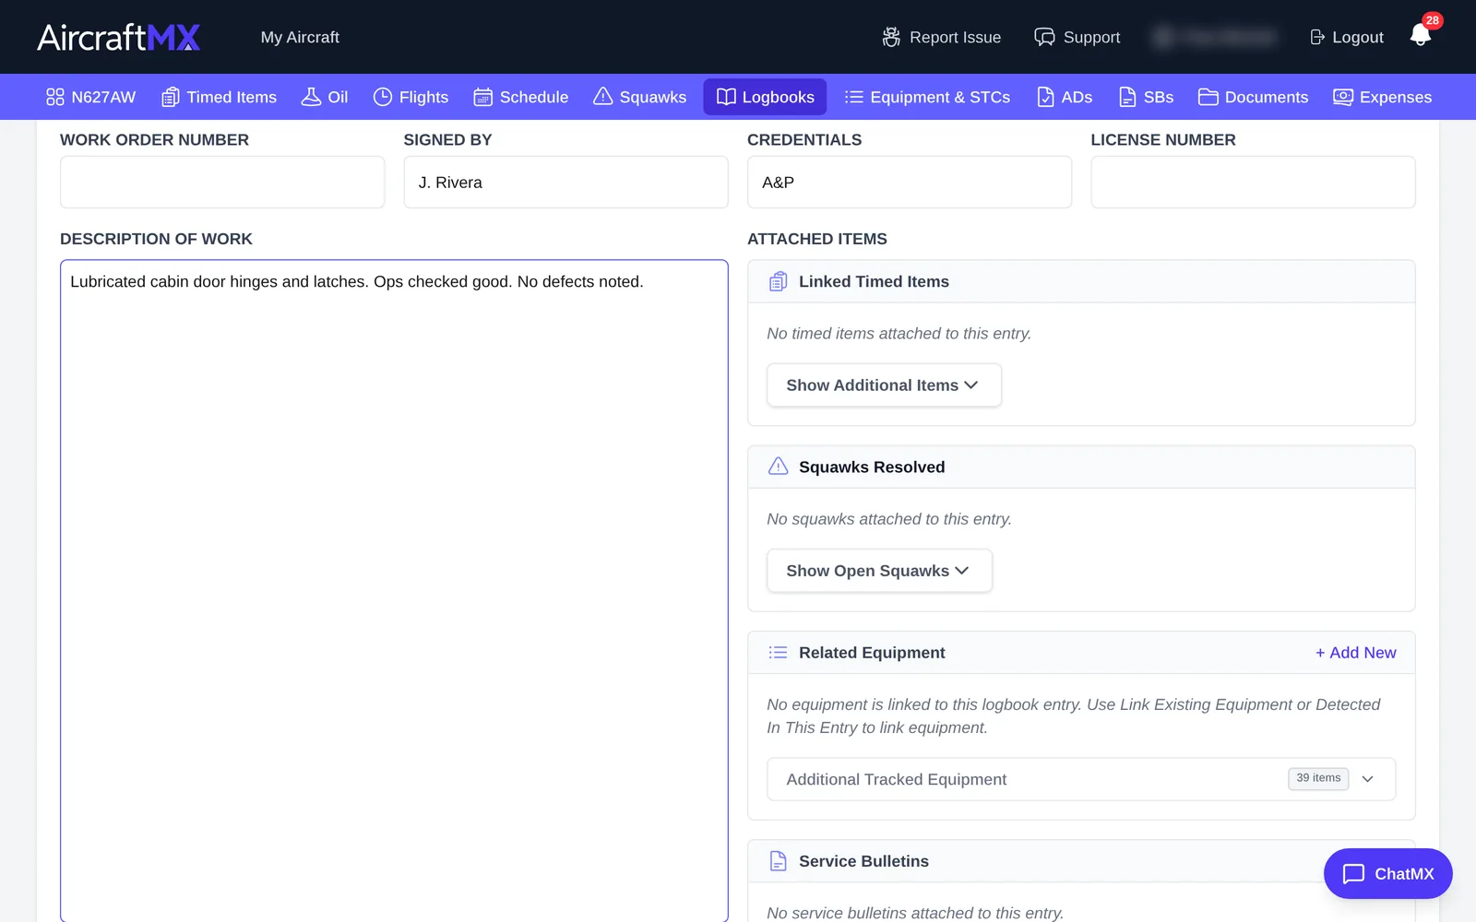Image resolution: width=1476 pixels, height=922 pixels.
Task: Click the AircraftMX logo
Action: (118, 37)
